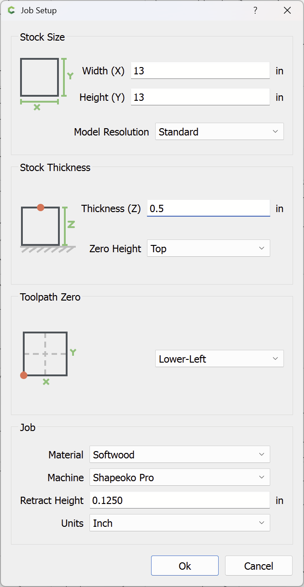The image size is (304, 587).
Task: Click the question mark help button
Action: pyautogui.click(x=255, y=10)
